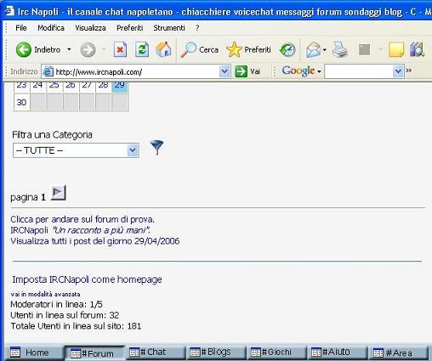Switch to the #Blogs tab
Image resolution: width=432 pixels, height=361 pixels.
[216, 353]
